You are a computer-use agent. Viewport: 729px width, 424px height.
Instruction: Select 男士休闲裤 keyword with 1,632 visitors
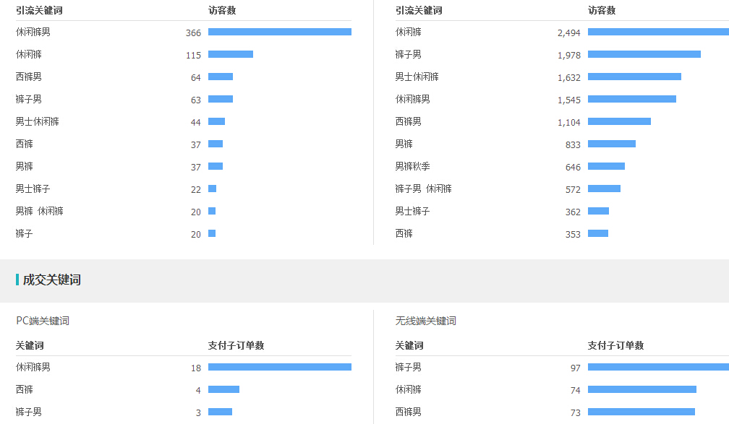point(417,77)
